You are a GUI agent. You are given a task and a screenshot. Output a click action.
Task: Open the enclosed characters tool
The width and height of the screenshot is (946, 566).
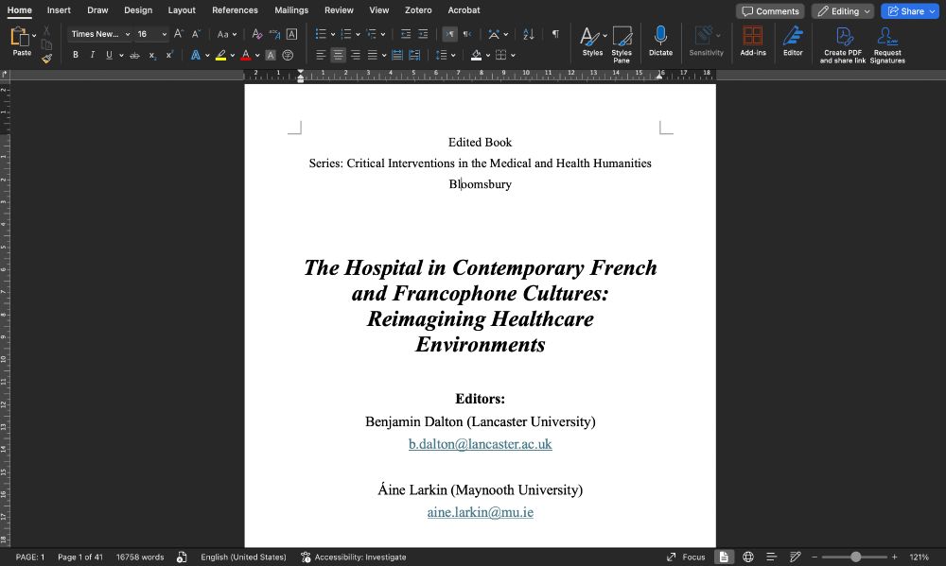tap(288, 56)
